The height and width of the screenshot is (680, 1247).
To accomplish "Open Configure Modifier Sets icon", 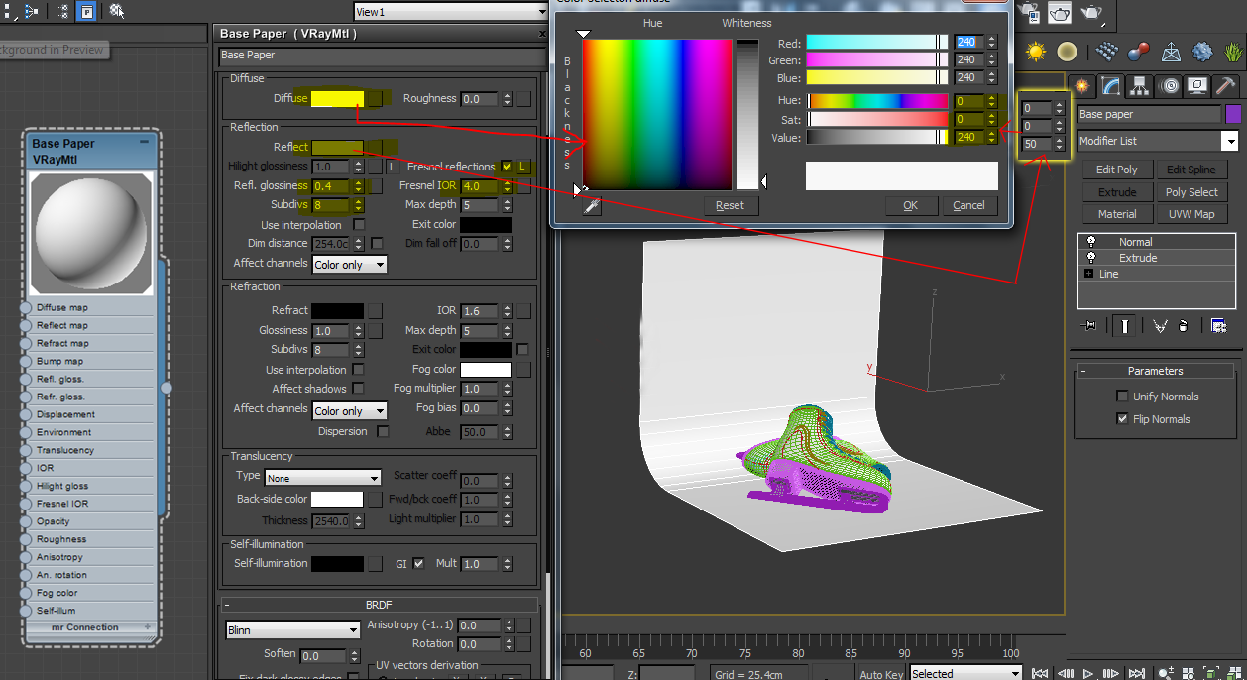I will (1218, 325).
